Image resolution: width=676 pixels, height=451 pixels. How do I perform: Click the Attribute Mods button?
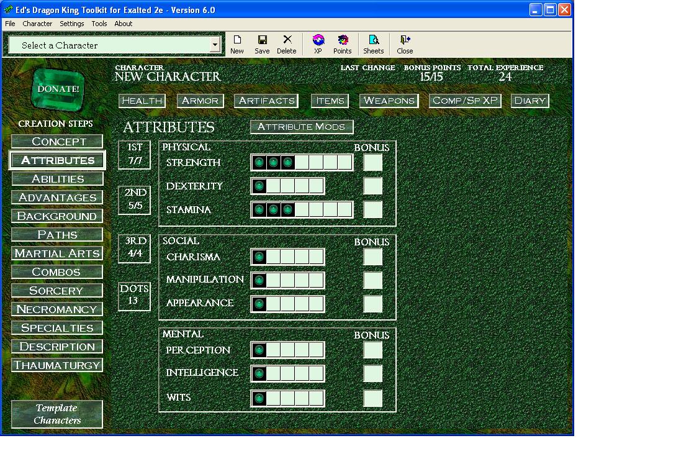click(301, 127)
